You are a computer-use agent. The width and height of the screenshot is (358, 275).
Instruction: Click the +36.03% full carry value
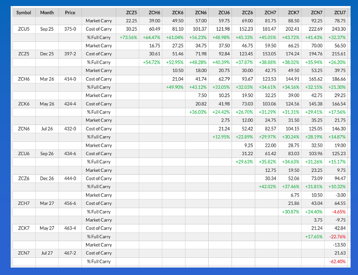(198, 112)
